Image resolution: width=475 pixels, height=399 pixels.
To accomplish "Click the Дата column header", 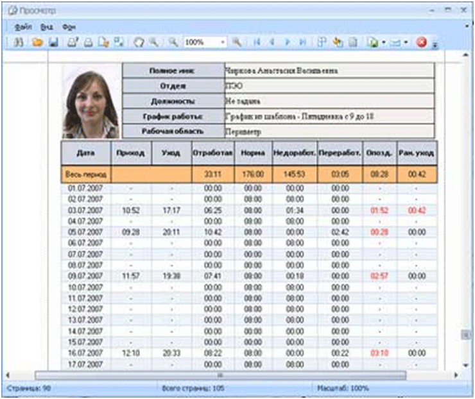I will [x=86, y=153].
